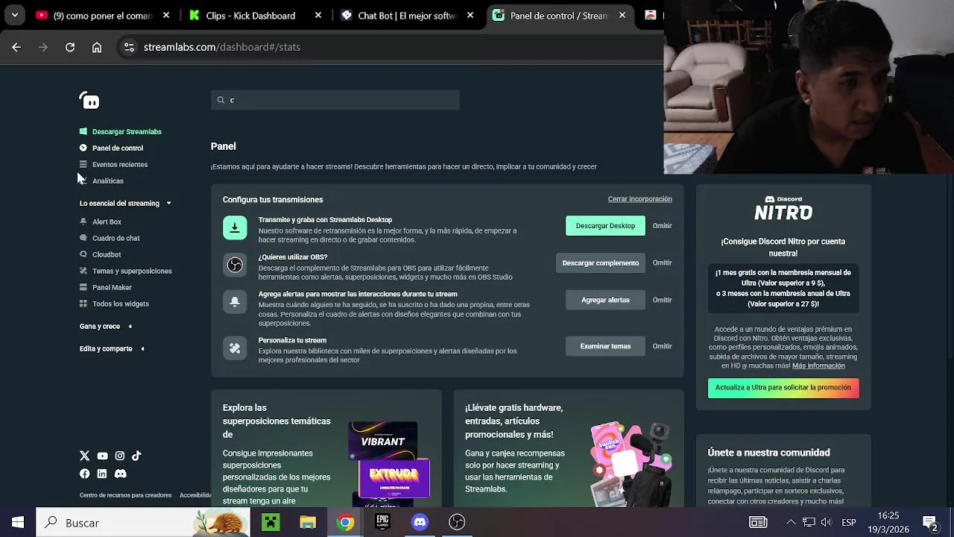This screenshot has width=954, height=537.
Task: Click Omitir next to Descargar Desktop
Action: pyautogui.click(x=662, y=225)
